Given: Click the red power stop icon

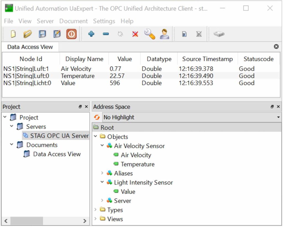Looking at the screenshot, I should 71,34.
